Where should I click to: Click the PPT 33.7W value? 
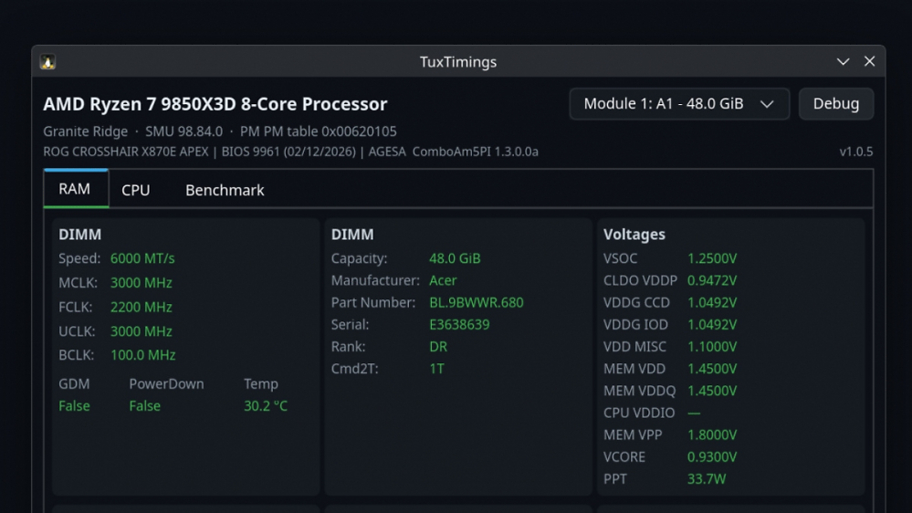(707, 479)
